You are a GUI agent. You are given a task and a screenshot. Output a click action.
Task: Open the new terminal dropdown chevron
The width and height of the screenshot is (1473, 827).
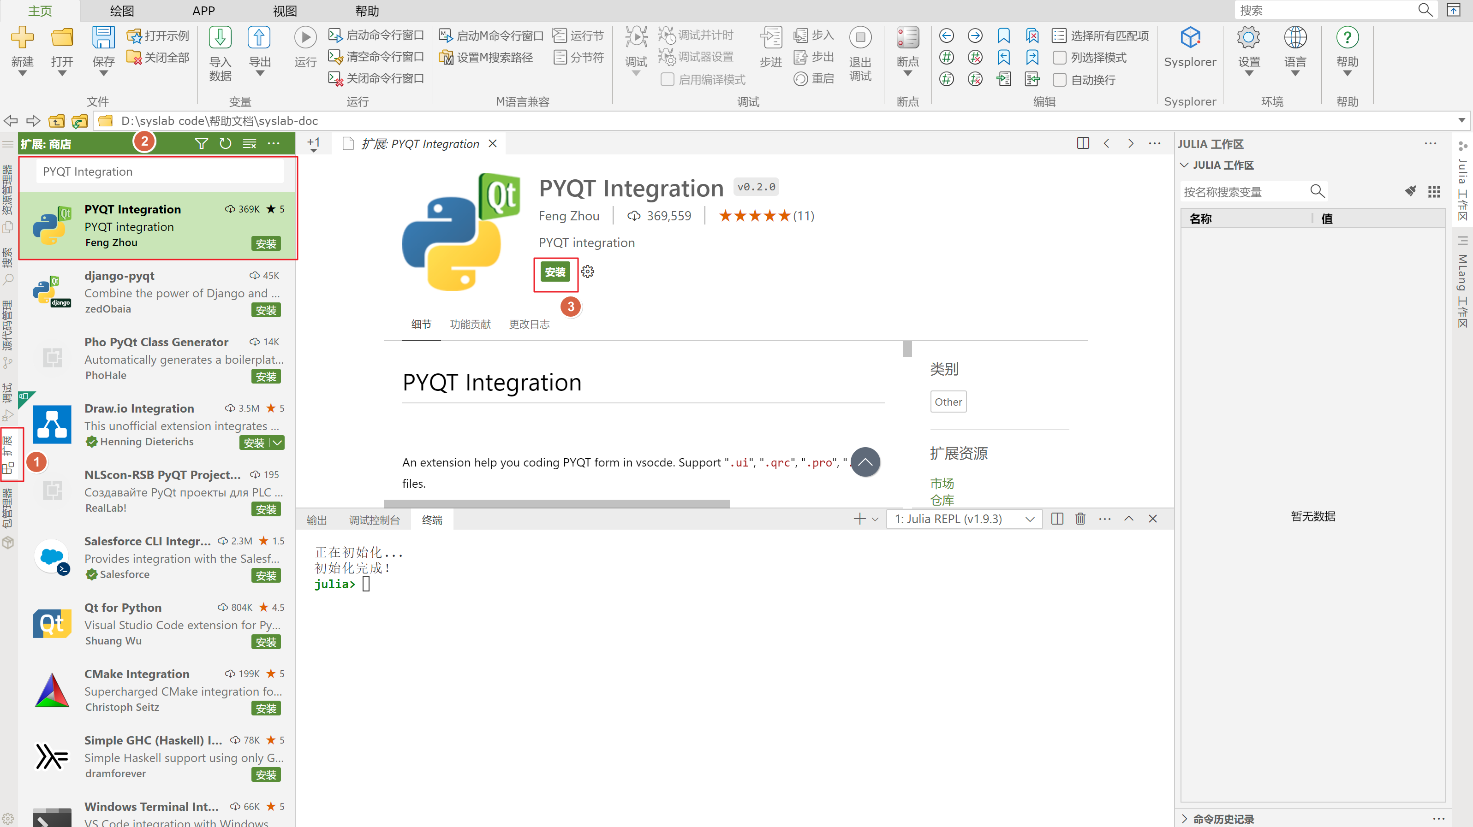click(x=875, y=519)
